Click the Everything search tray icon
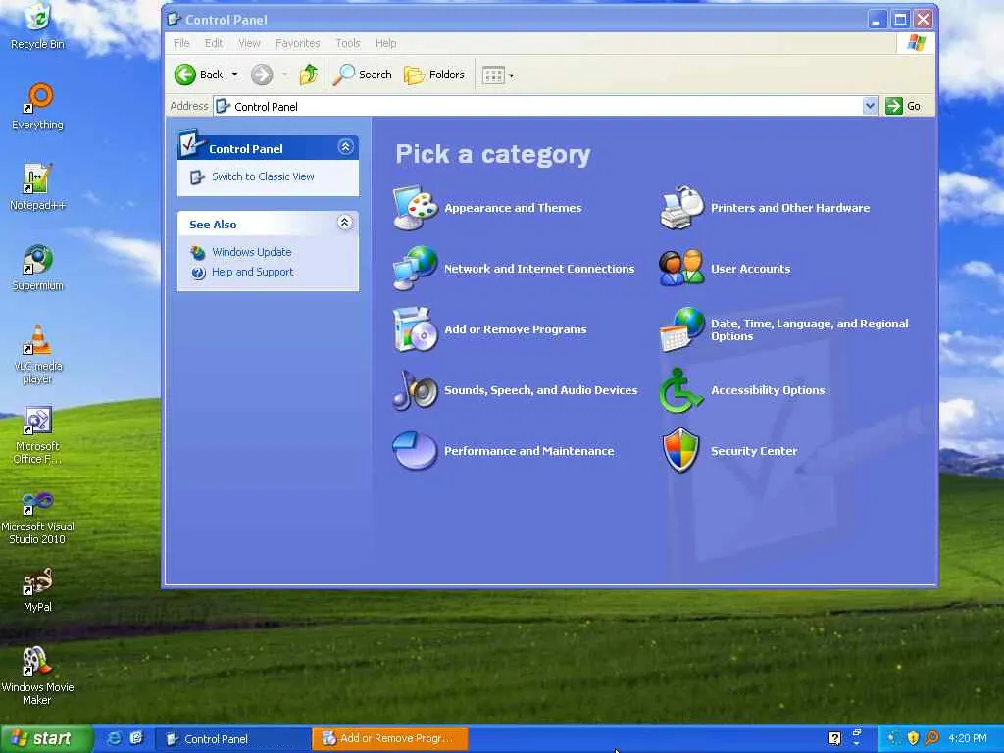Screen dimensions: 1004x753 [931, 738]
